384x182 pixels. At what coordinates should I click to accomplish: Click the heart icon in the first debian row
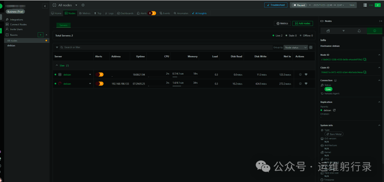(306, 75)
